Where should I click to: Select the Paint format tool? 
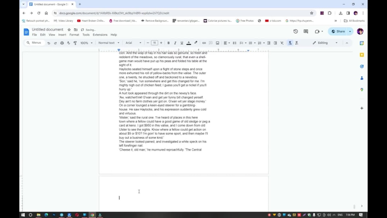(x=75, y=43)
